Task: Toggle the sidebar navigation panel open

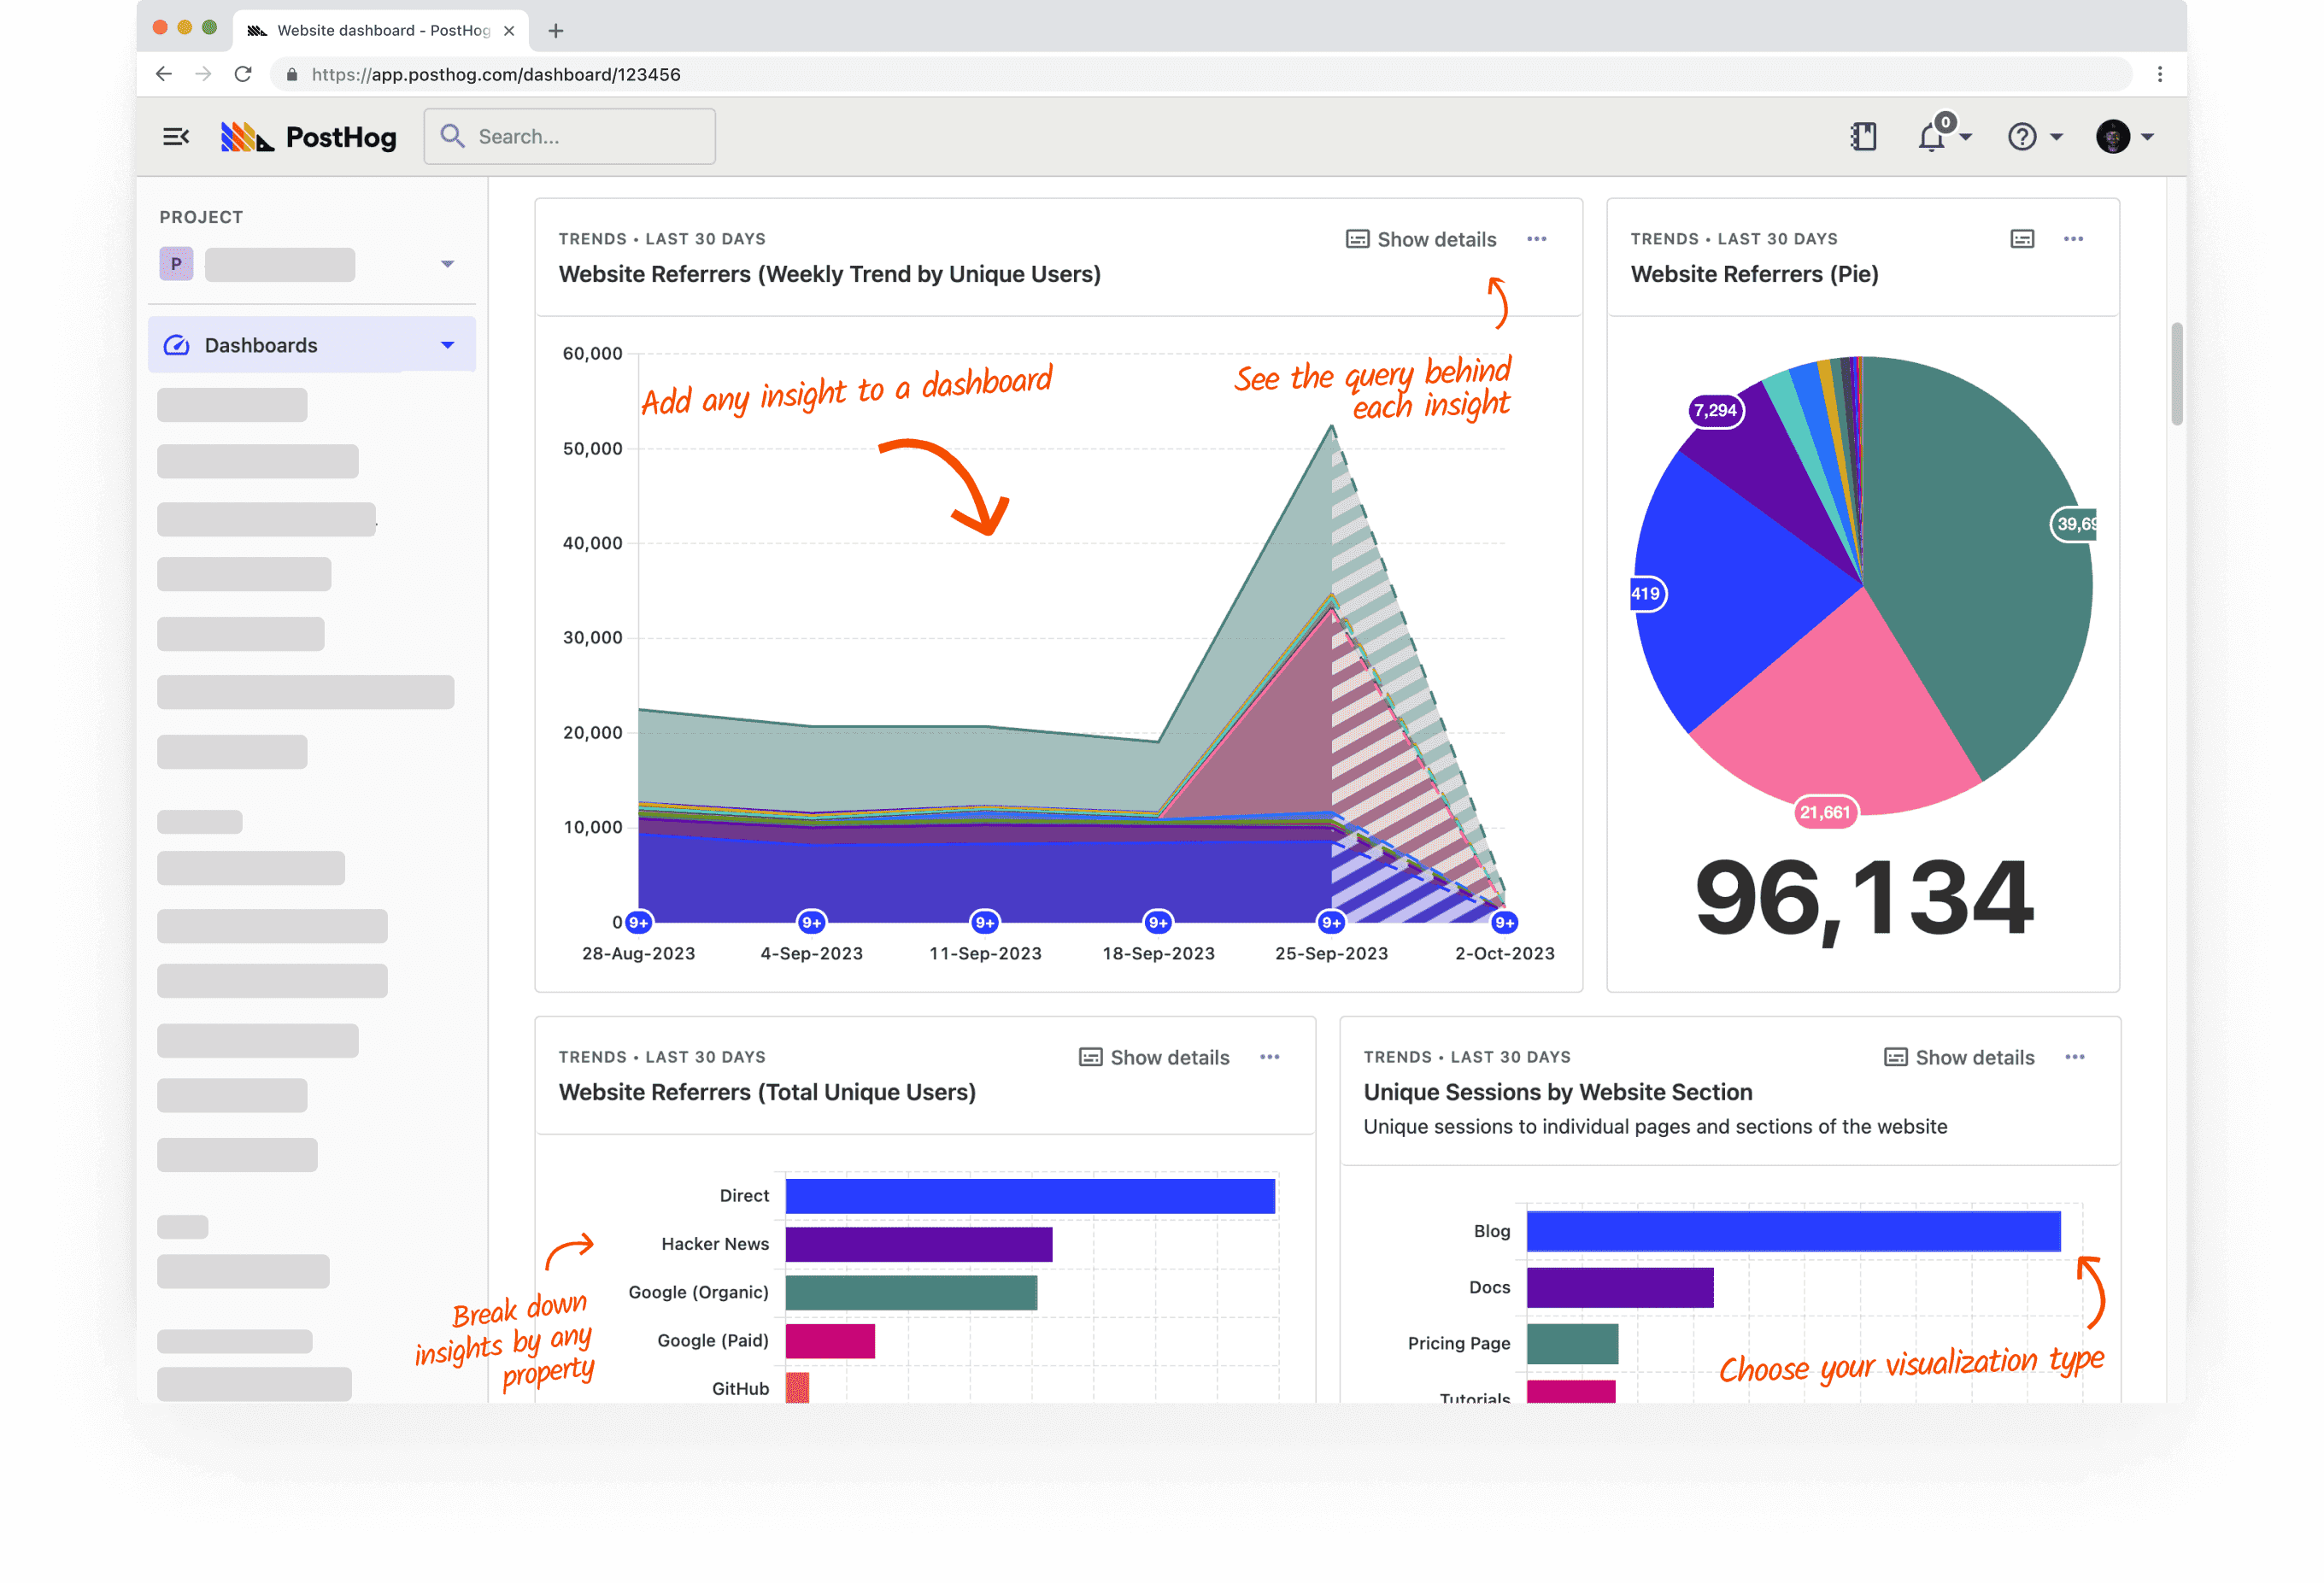Action: coord(177,136)
